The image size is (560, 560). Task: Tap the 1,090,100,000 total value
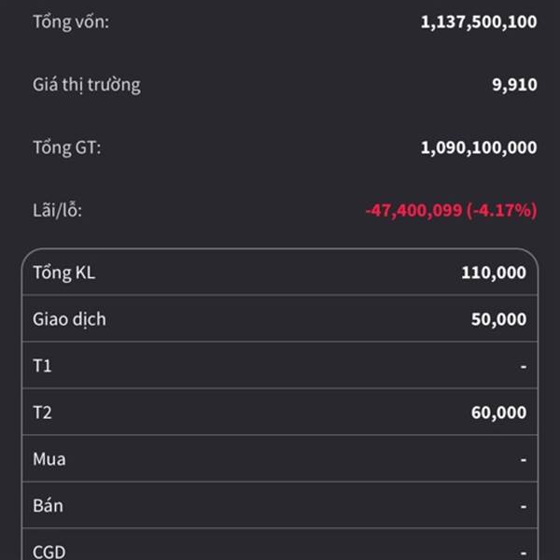click(x=479, y=147)
